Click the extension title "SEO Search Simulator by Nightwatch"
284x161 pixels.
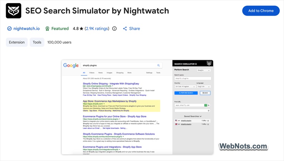pos(97,11)
